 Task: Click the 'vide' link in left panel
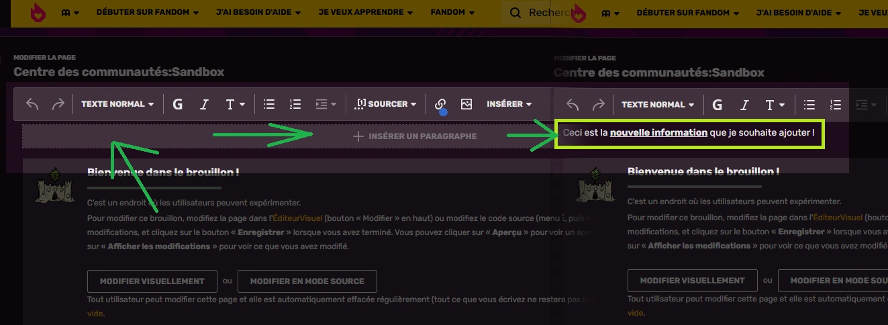point(95,313)
